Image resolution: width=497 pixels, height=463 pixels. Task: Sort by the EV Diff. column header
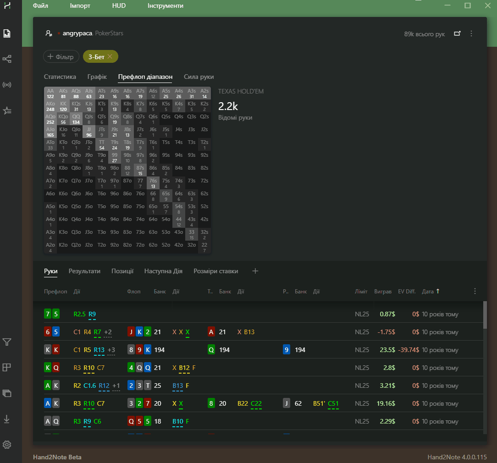407,291
